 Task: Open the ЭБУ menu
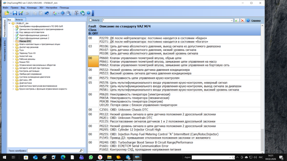(x=41, y=8)
